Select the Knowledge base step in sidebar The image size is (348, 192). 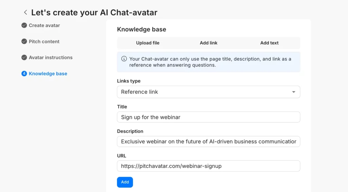(x=48, y=73)
